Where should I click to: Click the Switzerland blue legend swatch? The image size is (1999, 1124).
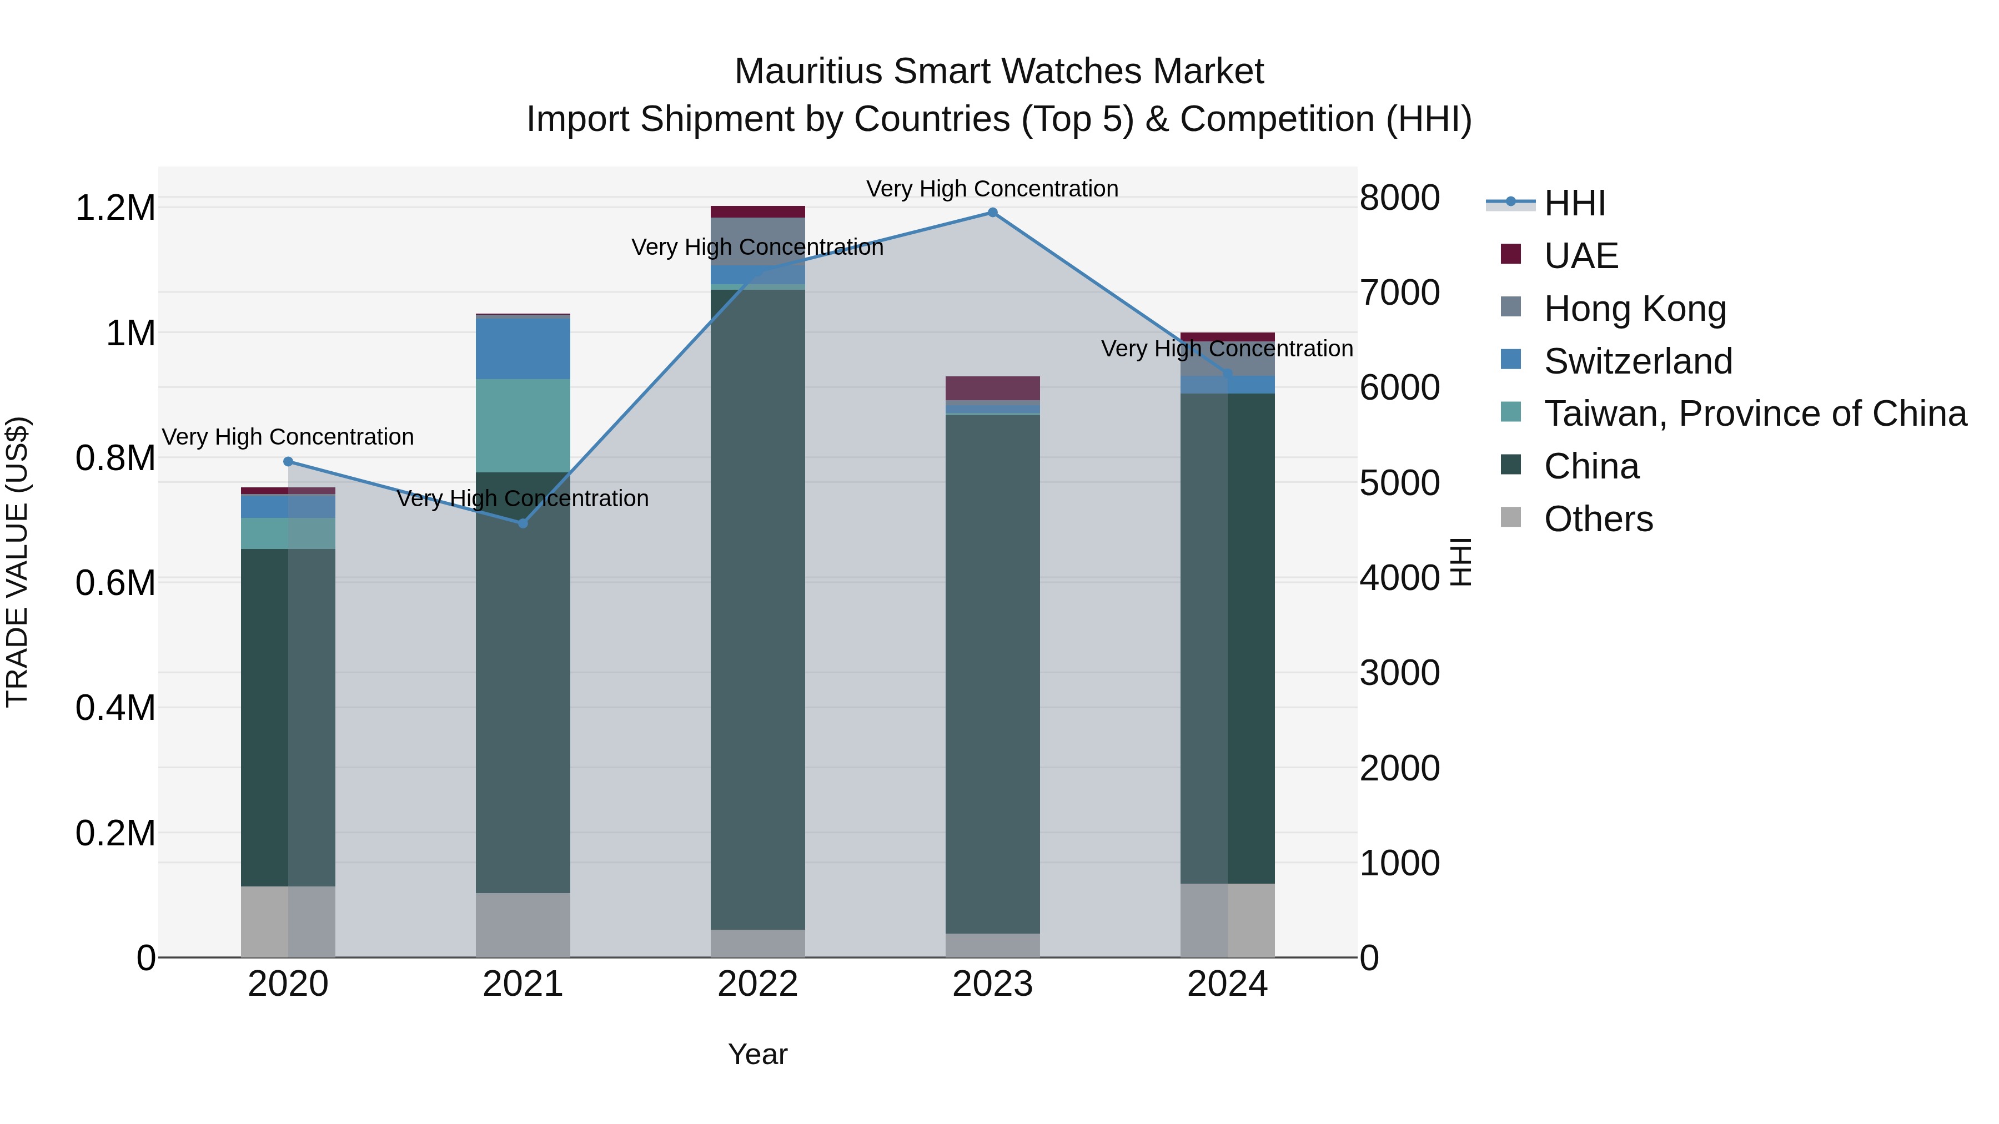tap(1511, 359)
